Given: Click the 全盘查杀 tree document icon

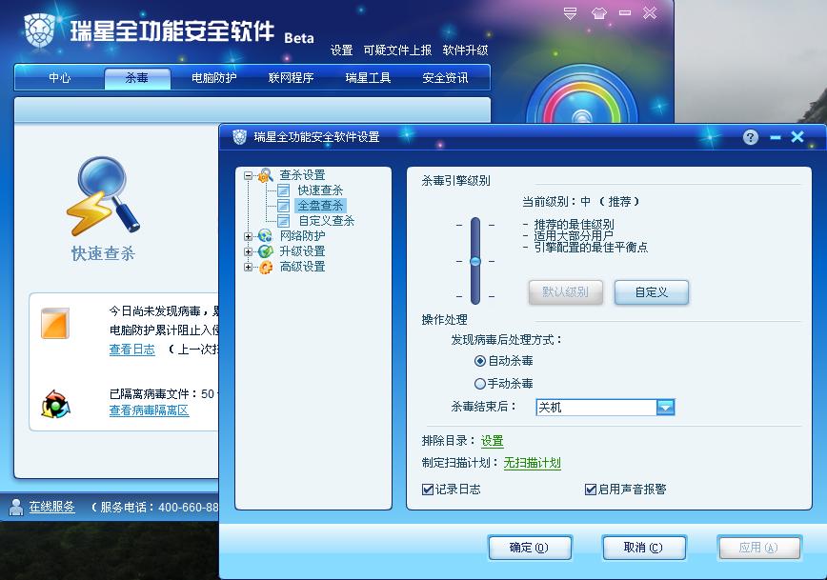Looking at the screenshot, I should coord(284,206).
